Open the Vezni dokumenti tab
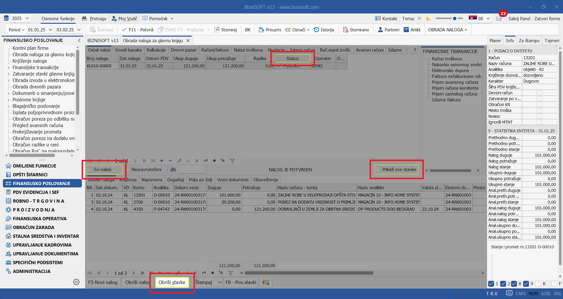Viewport: 563px width, 299px height. click(x=232, y=180)
